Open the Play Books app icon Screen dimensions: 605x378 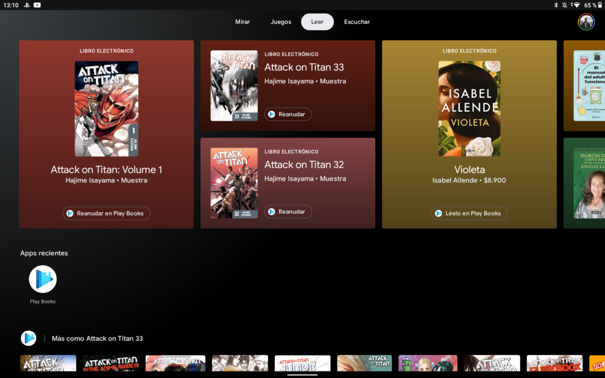click(x=43, y=279)
